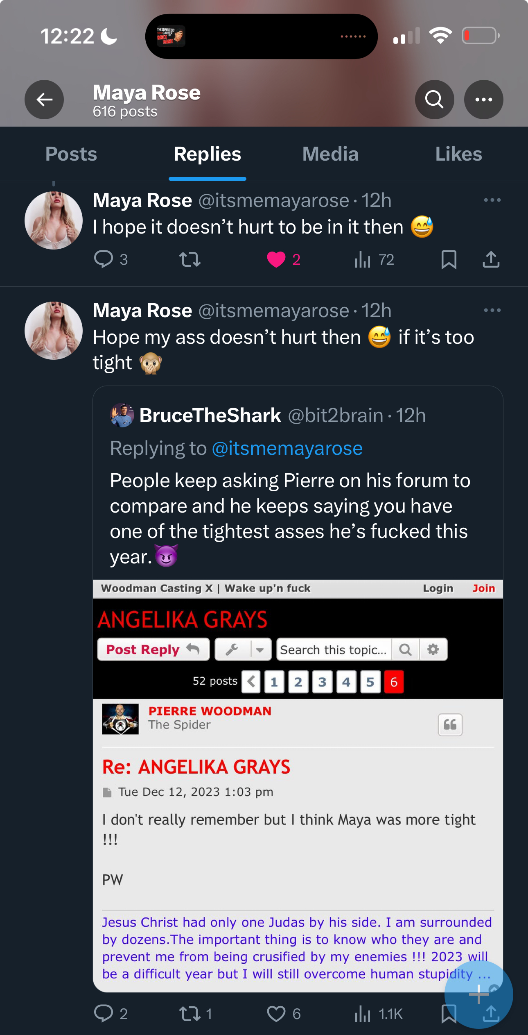The image size is (528, 1035).
Task: Expand the wrench tool dropdown arrow
Action: [259, 649]
